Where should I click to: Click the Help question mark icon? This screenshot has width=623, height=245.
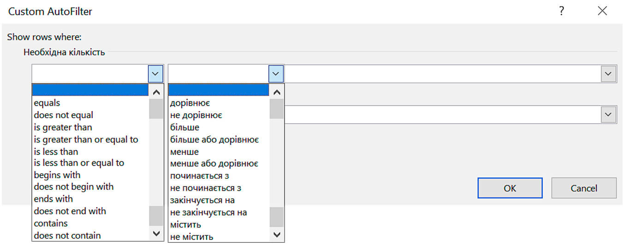click(x=561, y=11)
